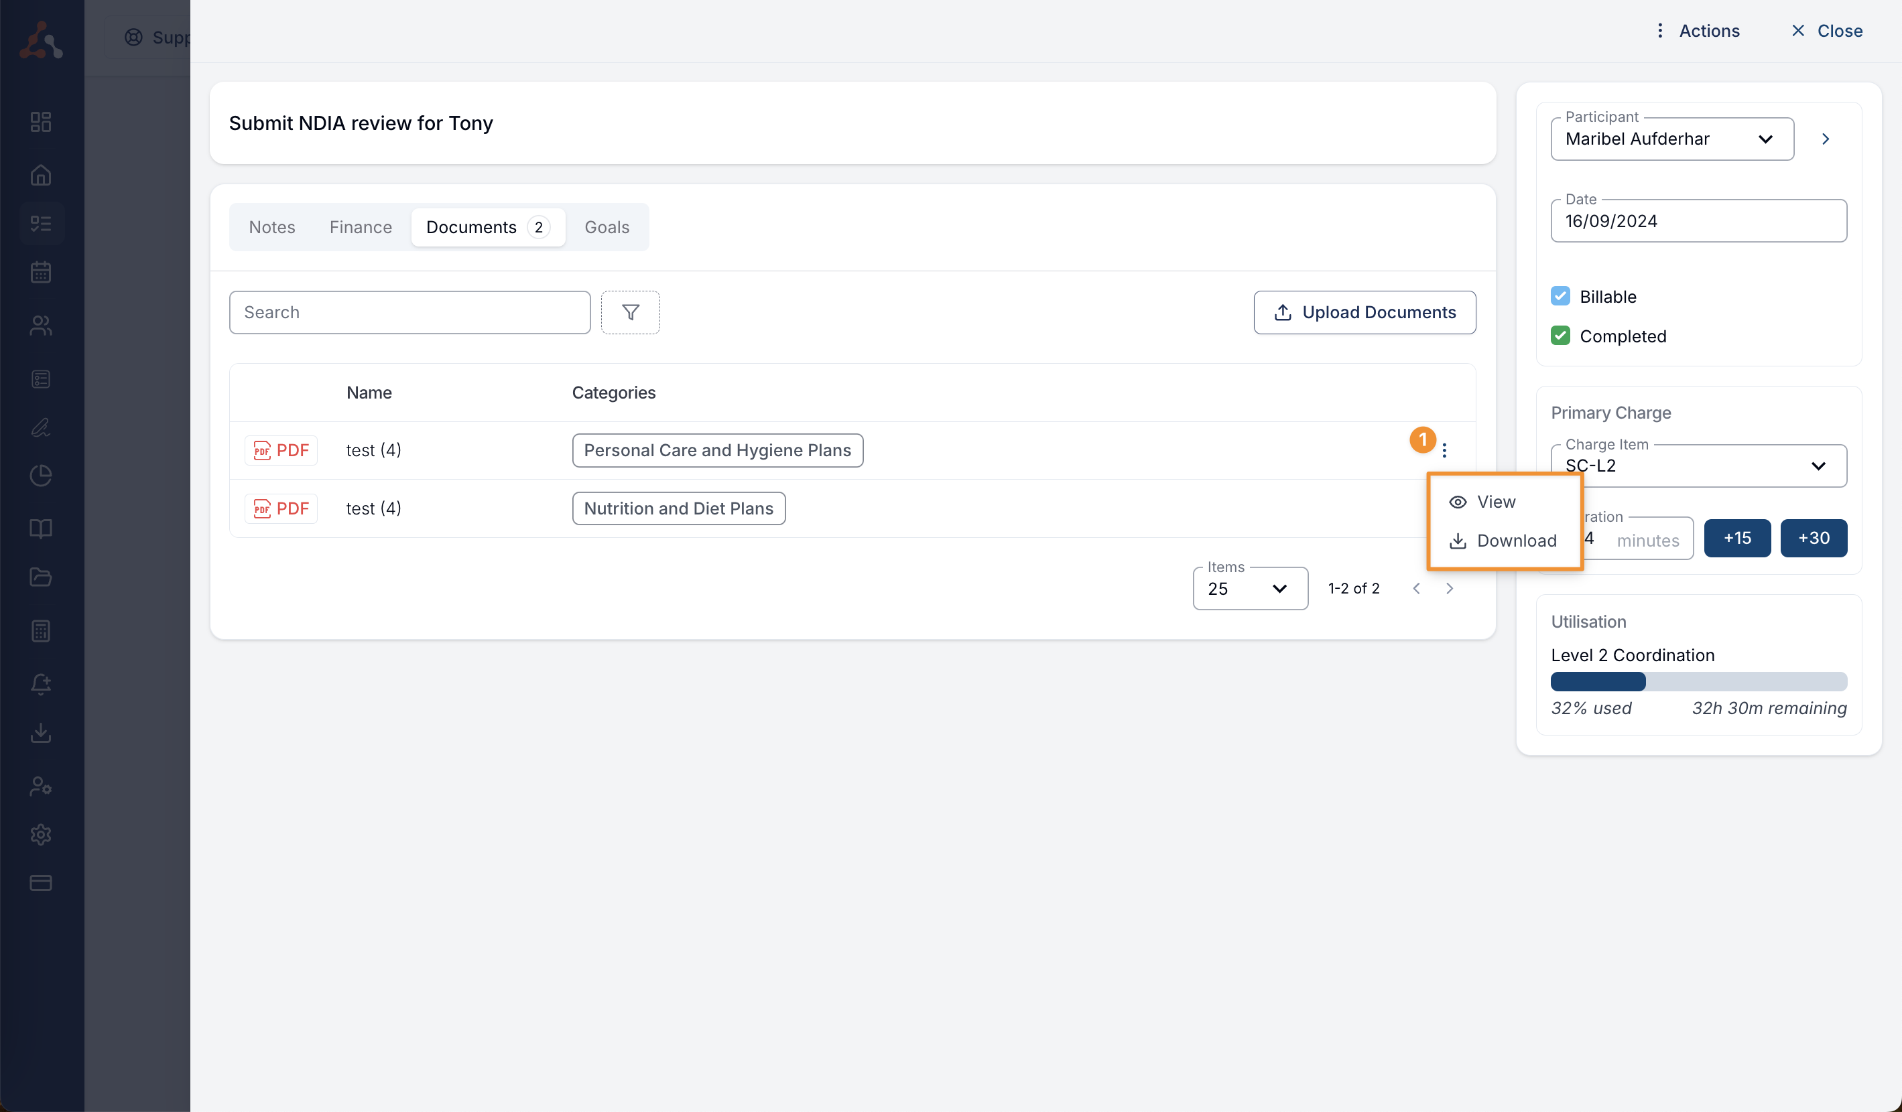
Task: Open the download tray icon in sidebar
Action: tap(41, 733)
